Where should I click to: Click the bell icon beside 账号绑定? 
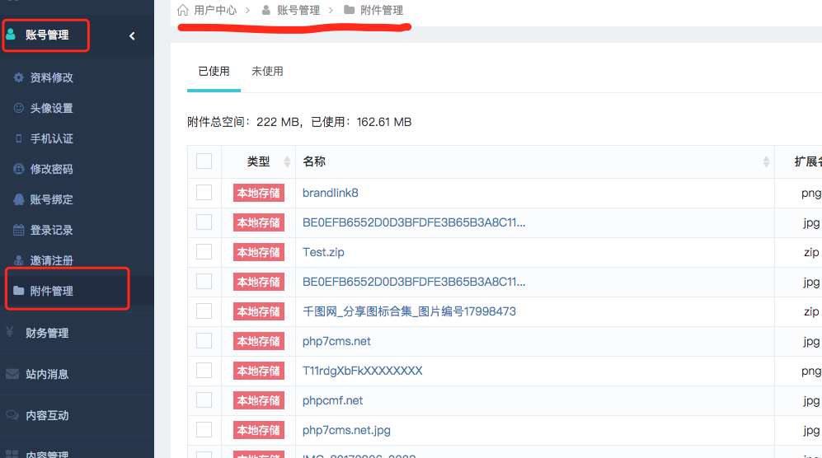(18, 199)
